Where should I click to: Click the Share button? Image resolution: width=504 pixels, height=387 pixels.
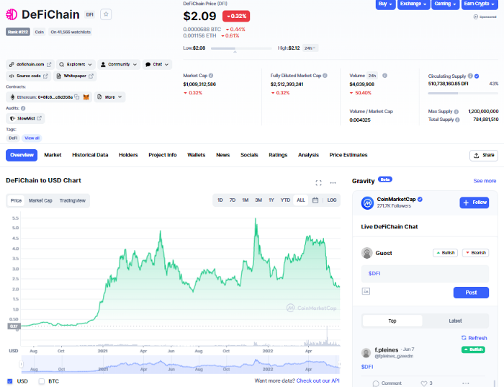pyautogui.click(x=484, y=156)
